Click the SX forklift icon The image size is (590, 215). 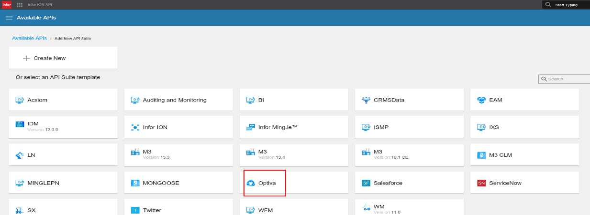point(20,210)
